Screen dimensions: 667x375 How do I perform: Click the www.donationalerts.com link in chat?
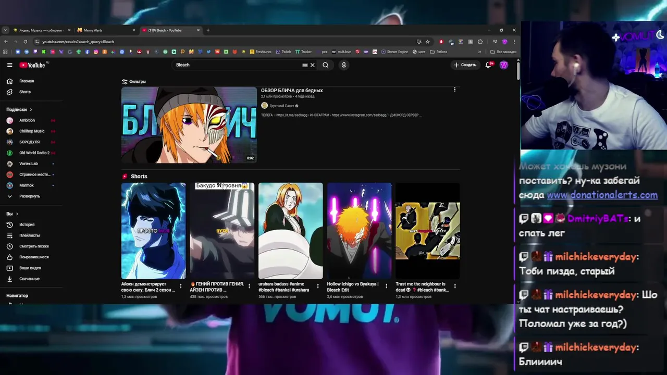tap(602, 195)
